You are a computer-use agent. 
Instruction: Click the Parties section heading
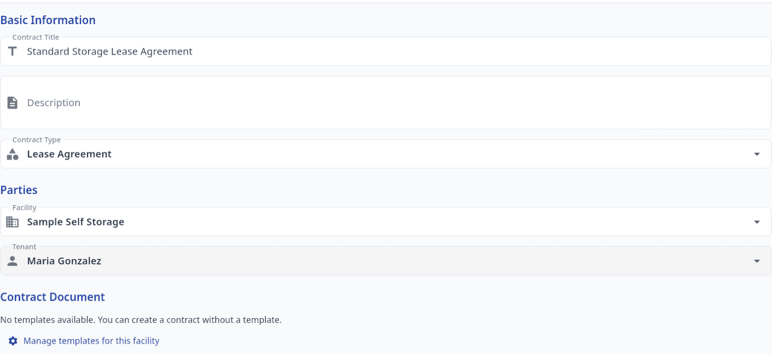click(19, 190)
